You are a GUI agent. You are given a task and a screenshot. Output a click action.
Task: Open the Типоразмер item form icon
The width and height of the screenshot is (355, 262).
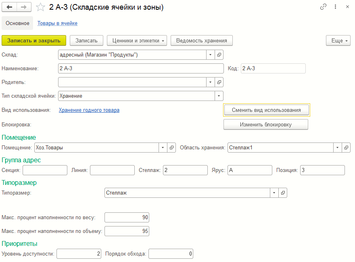(x=283, y=193)
